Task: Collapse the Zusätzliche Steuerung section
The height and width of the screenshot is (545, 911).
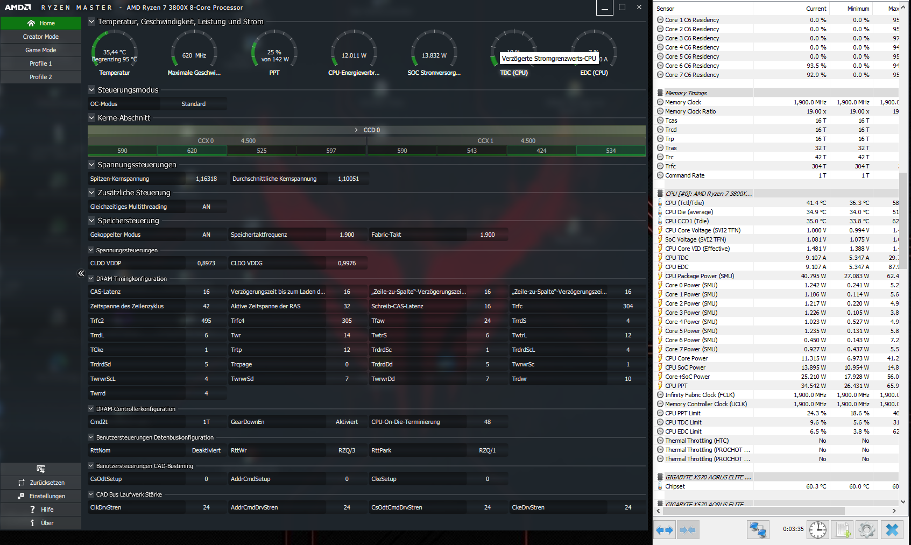Action: coord(91,193)
